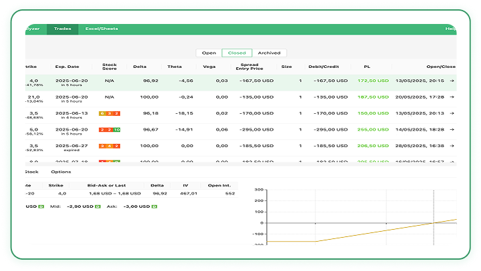The width and height of the screenshot is (481, 271).
Task: Select spread entry price -135,00 USD cell
Action: (256, 97)
